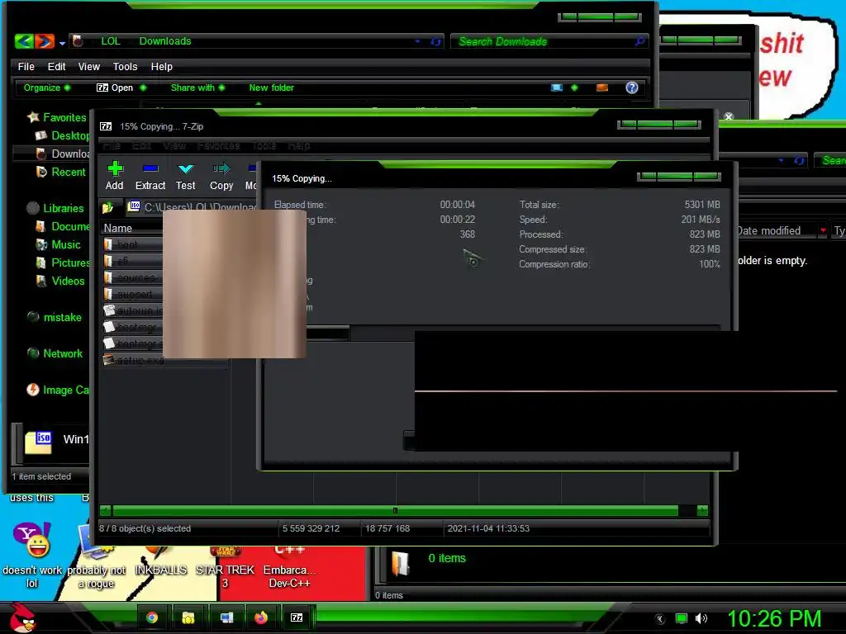
Task: Click the magnifier icon in Search Downloads
Action: point(640,41)
